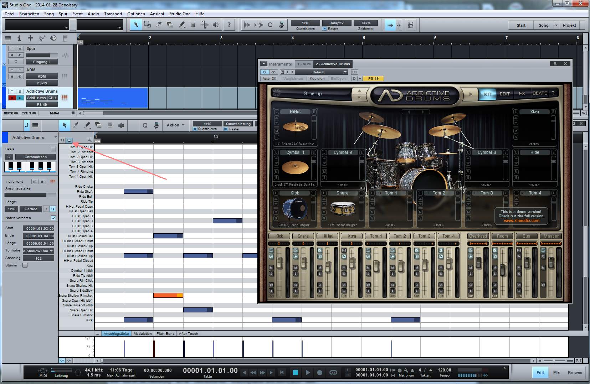Click the Kopieren button in the plugin header
Image resolution: width=590 pixels, height=384 pixels.
click(x=317, y=79)
